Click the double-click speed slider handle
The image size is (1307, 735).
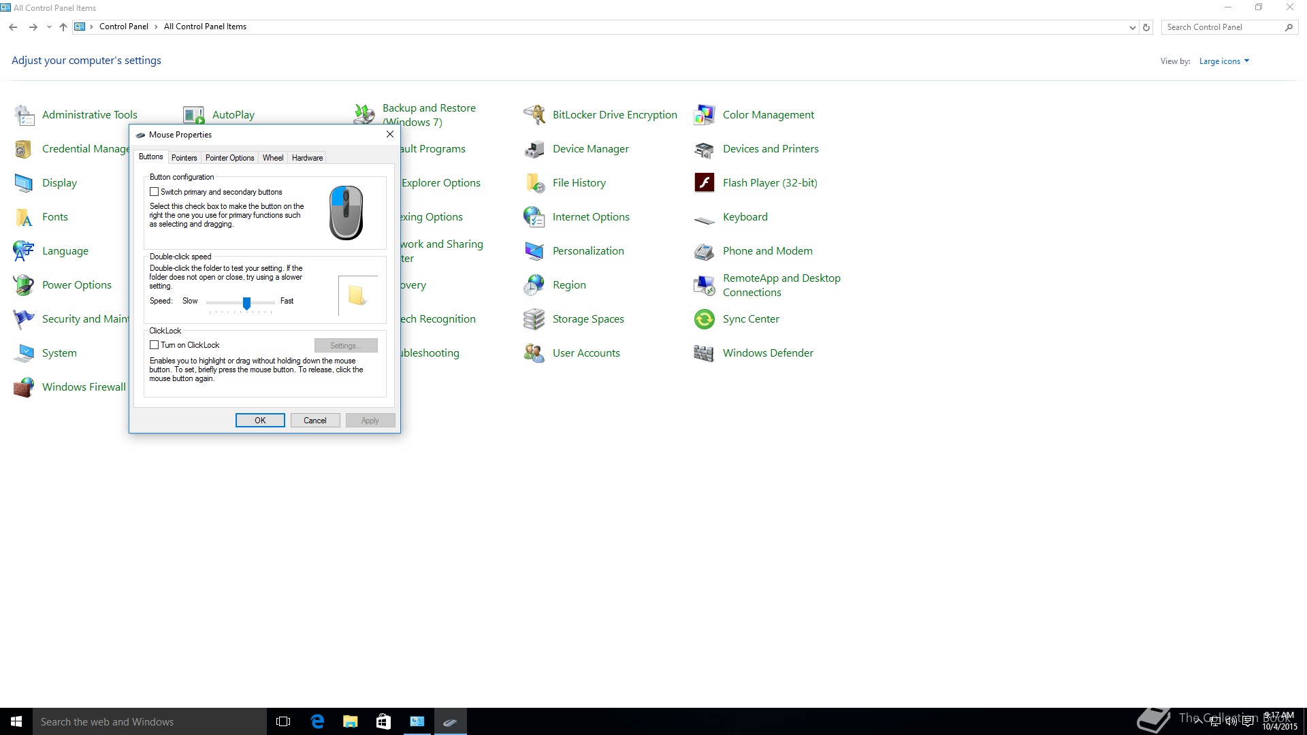tap(247, 303)
